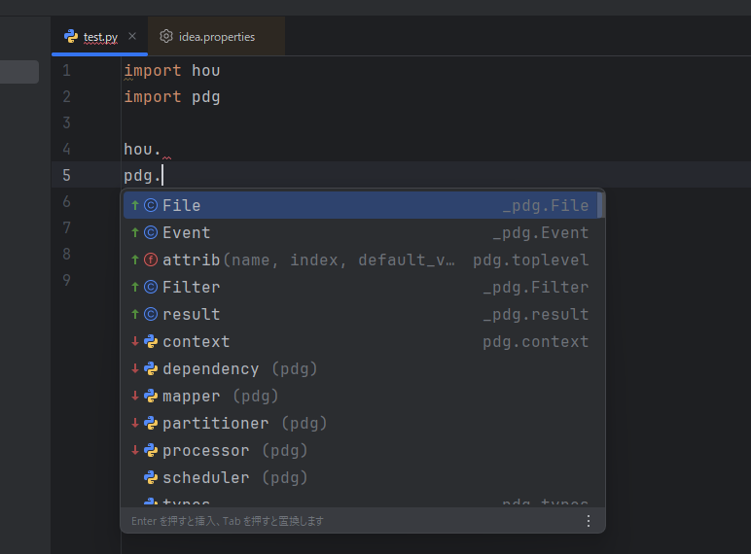The image size is (751, 554).
Task: Open the completion popup three-dot options menu
Action: click(x=588, y=521)
